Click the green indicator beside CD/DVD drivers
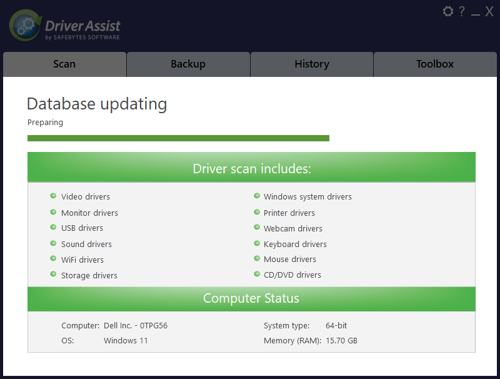Screen dimensions: 500x379 pos(257,274)
